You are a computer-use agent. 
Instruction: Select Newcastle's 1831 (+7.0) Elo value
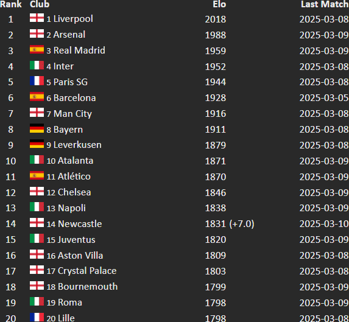click(x=230, y=224)
